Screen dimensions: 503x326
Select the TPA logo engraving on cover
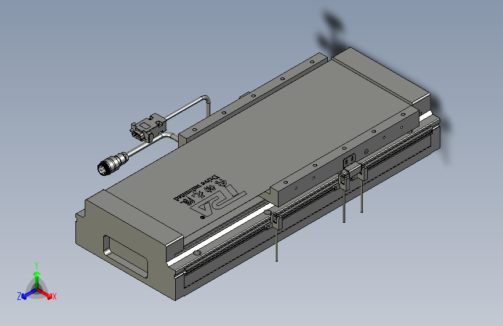click(x=218, y=202)
